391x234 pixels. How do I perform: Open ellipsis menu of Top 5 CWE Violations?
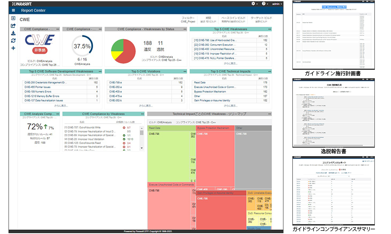(185, 71)
